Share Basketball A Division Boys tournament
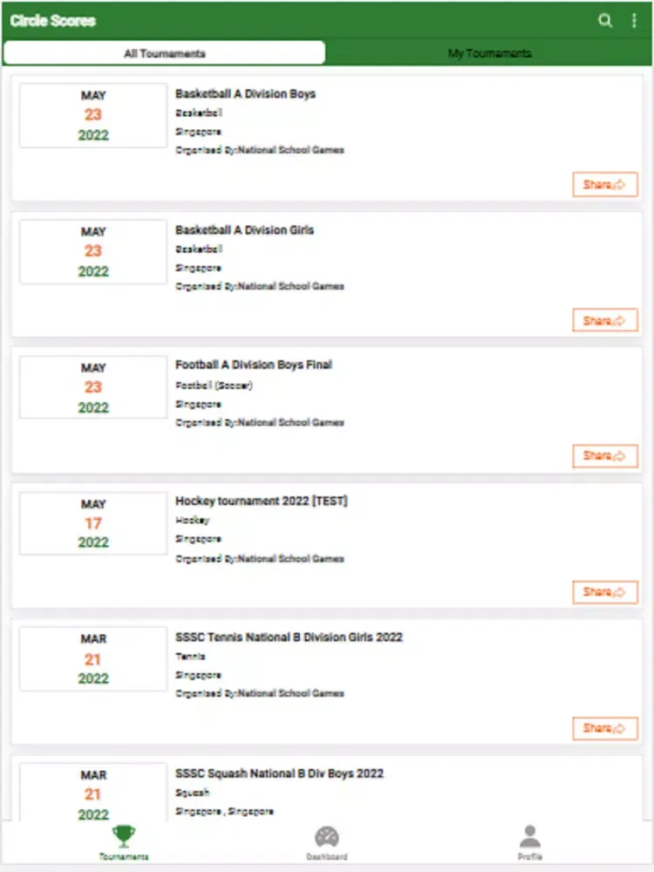This screenshot has width=654, height=872. (x=605, y=185)
